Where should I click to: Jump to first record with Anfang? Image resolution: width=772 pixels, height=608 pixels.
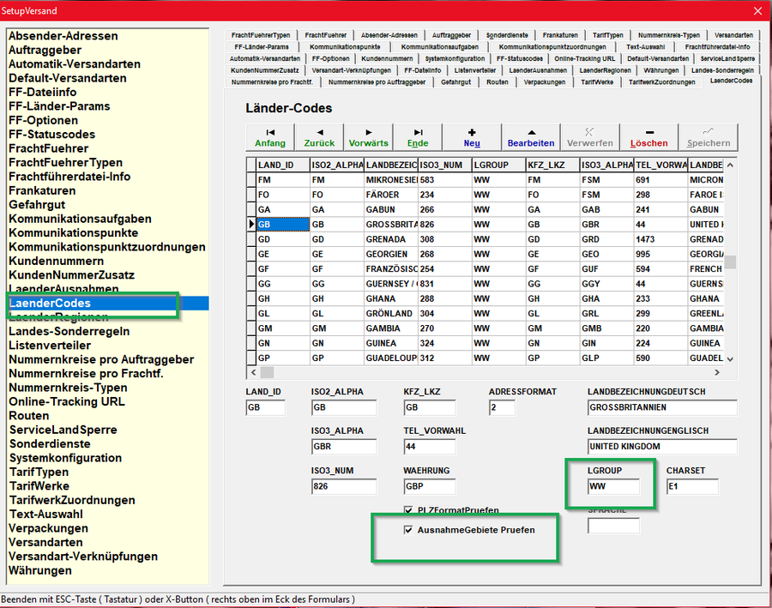(x=270, y=137)
